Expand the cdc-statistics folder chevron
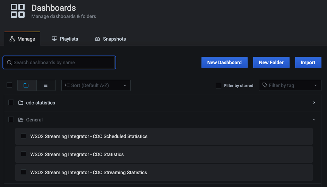327x187 pixels. click(x=314, y=103)
